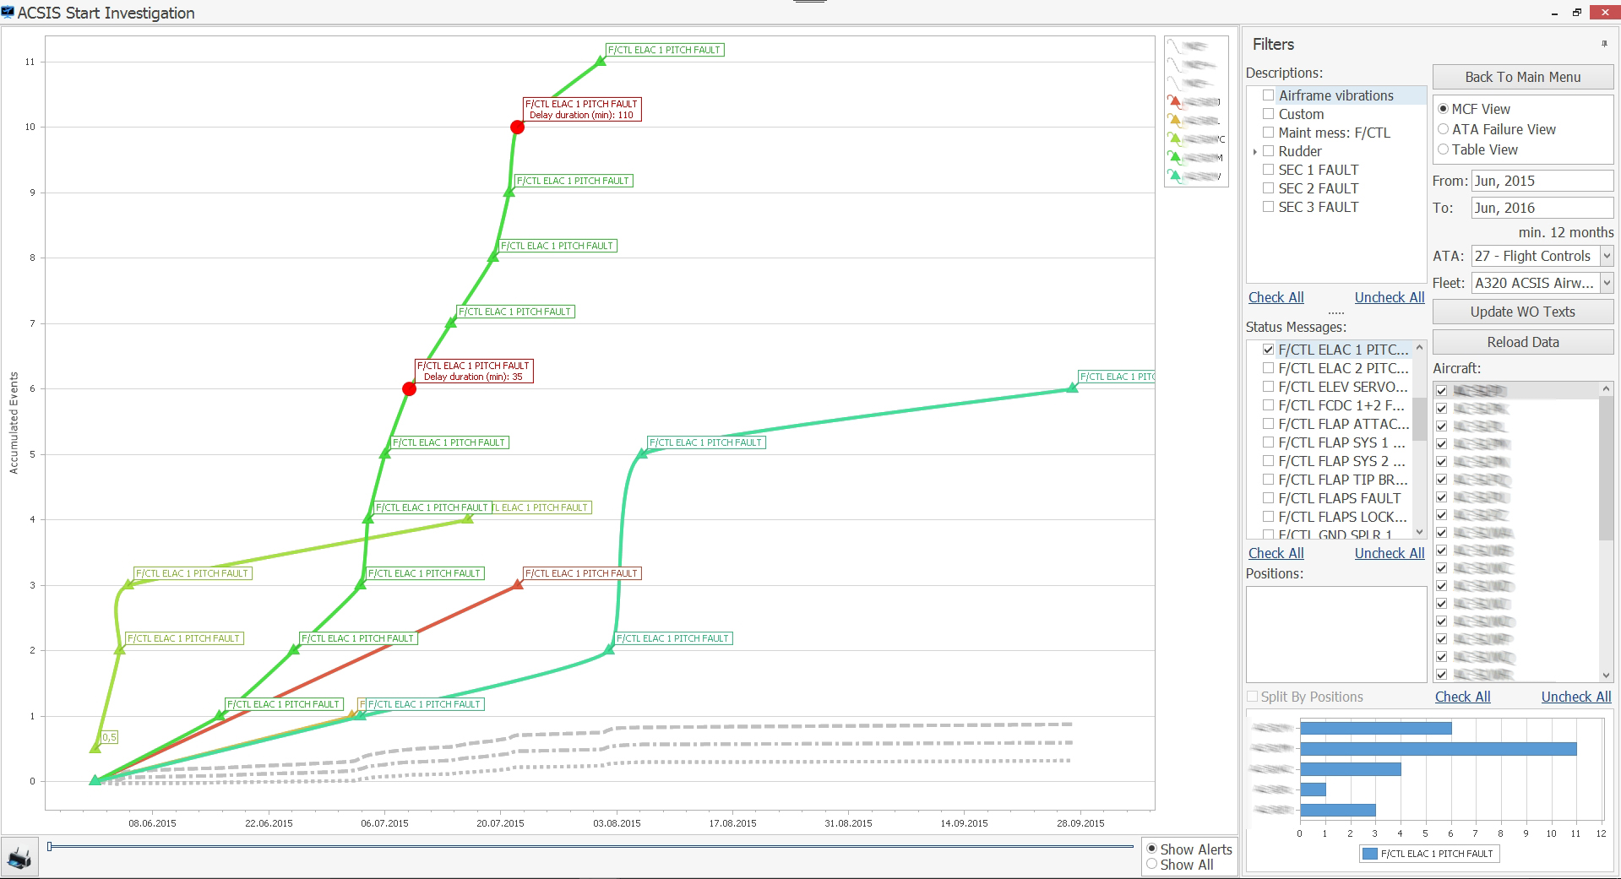Click the ACSIS app icon in title bar
This screenshot has height=879, width=1621.
[x=8, y=13]
